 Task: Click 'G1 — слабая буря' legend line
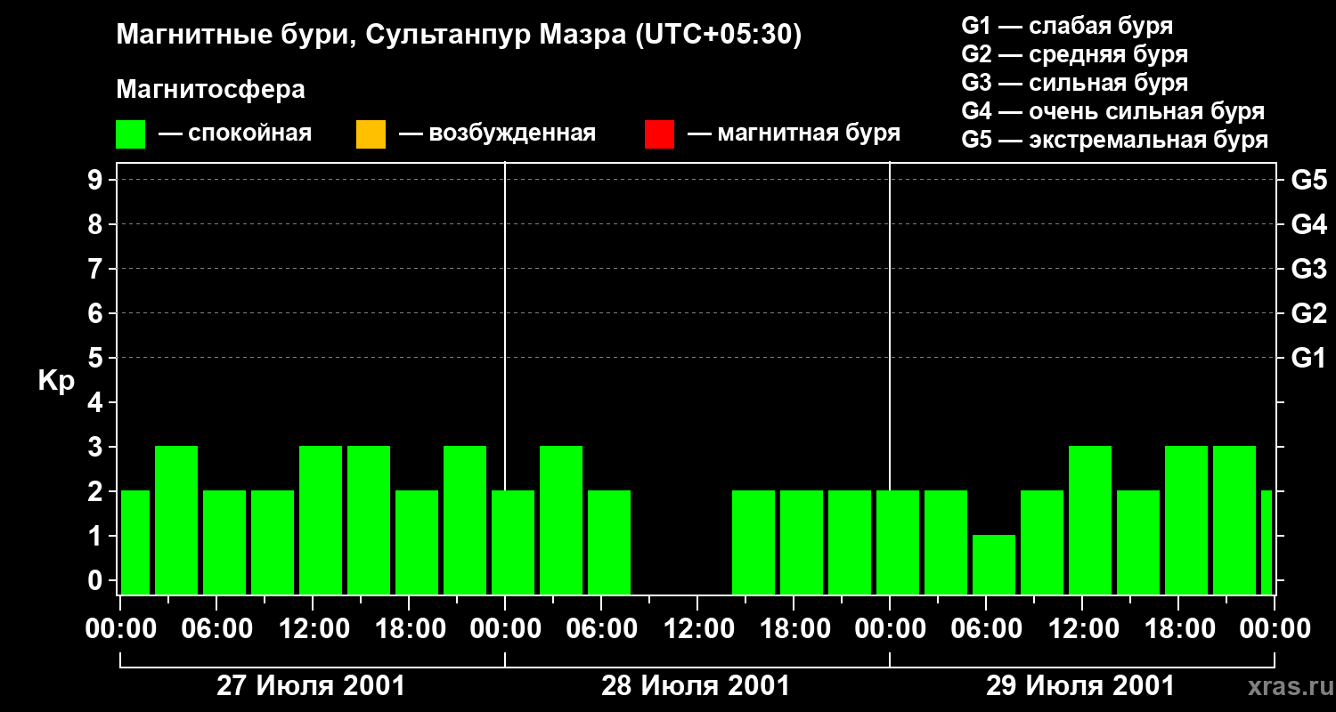[x=1067, y=26]
